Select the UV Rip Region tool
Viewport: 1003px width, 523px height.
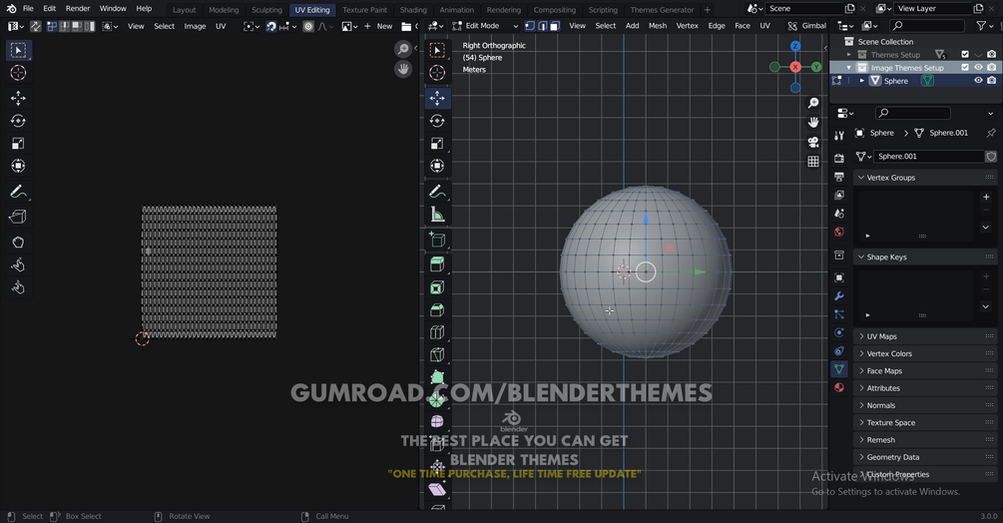pos(18,217)
